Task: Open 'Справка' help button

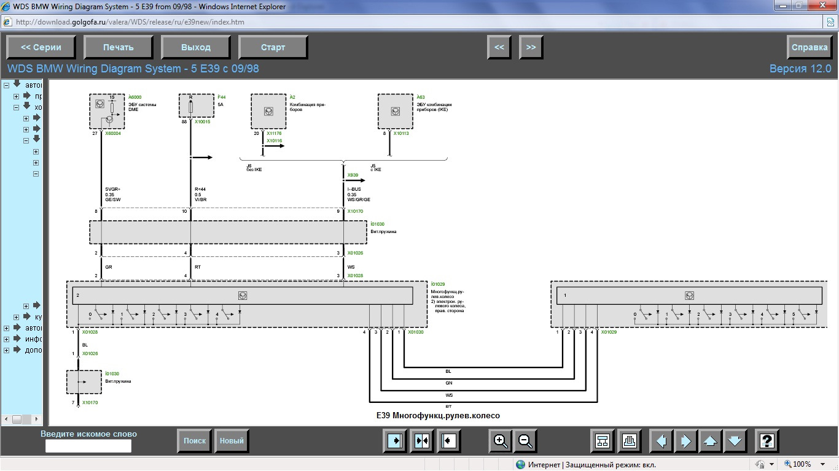Action: click(x=810, y=47)
